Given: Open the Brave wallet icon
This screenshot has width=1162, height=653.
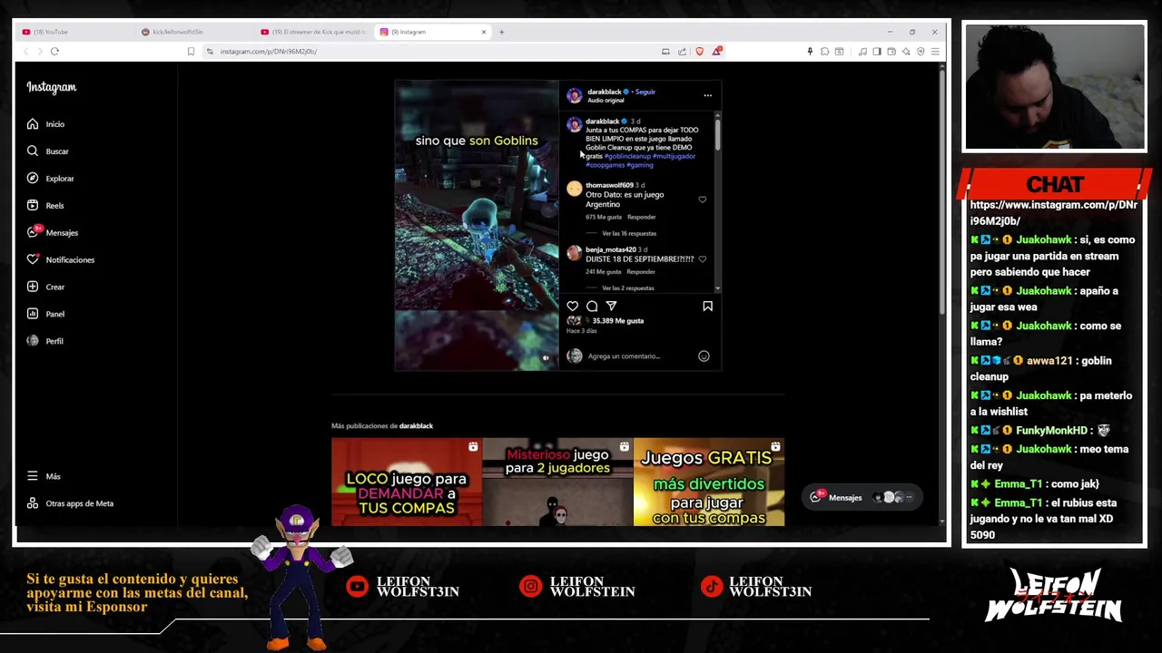Looking at the screenshot, I should (891, 52).
